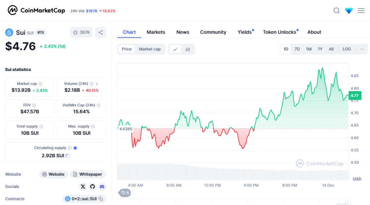Set chart range to 1D
Screen dimensions: 370x205
(x=286, y=49)
